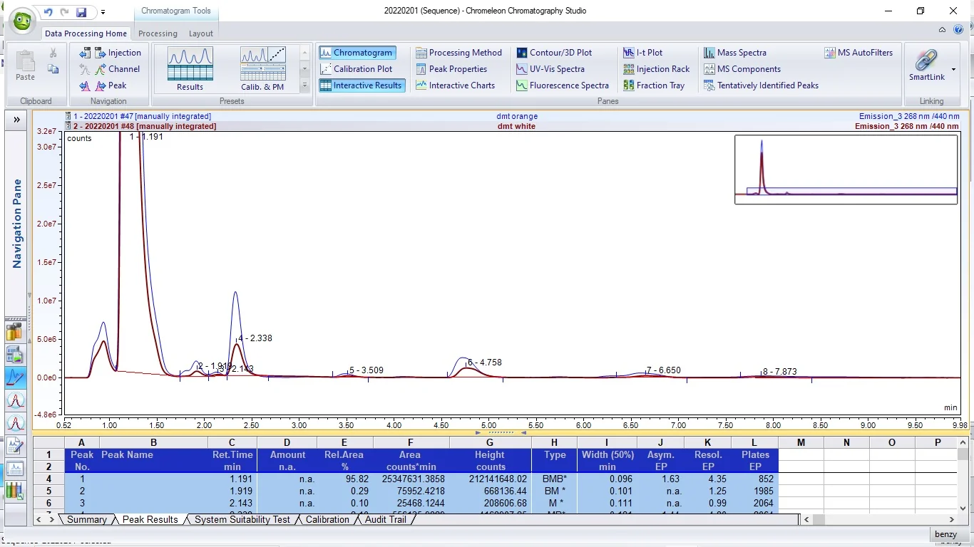974x547 pixels.
Task: Expand the SmartLink dropdown arrow
Action: pos(953,70)
